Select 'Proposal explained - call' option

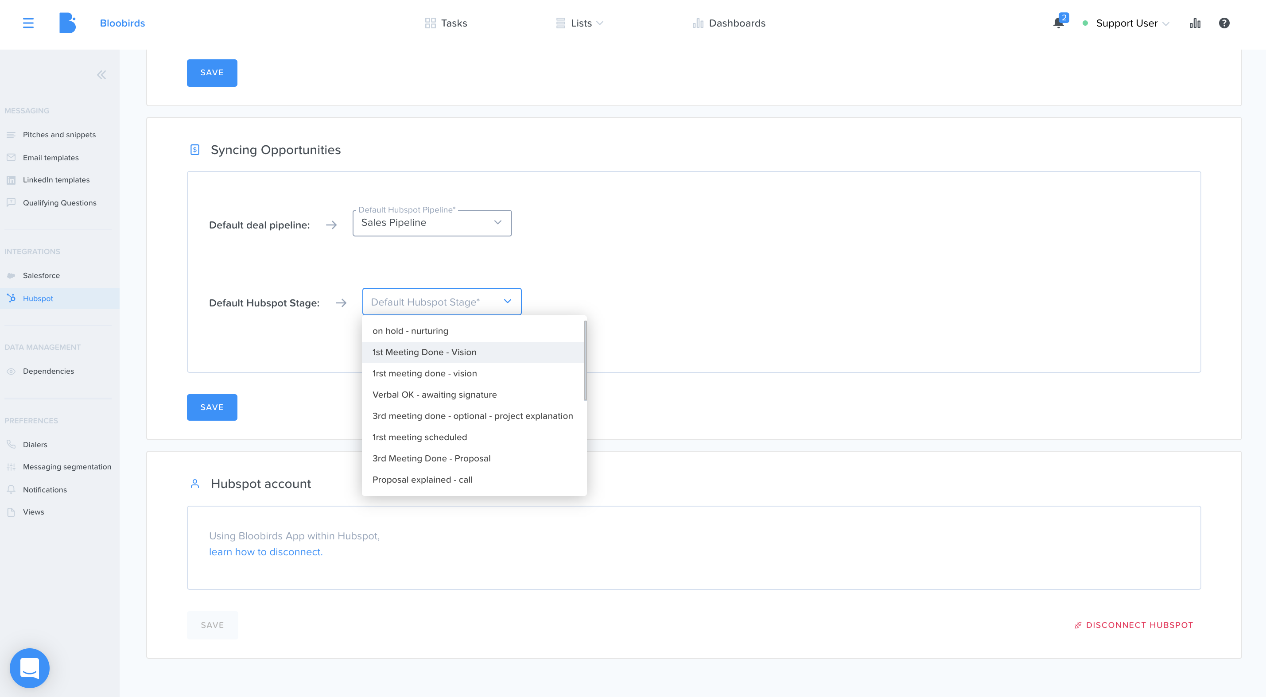point(473,480)
